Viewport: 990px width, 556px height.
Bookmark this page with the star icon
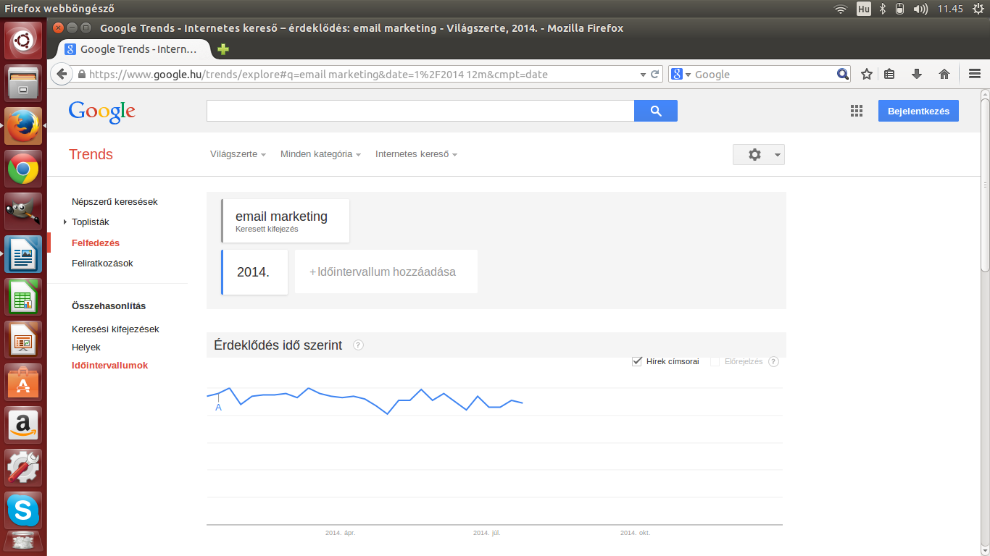tap(866, 74)
